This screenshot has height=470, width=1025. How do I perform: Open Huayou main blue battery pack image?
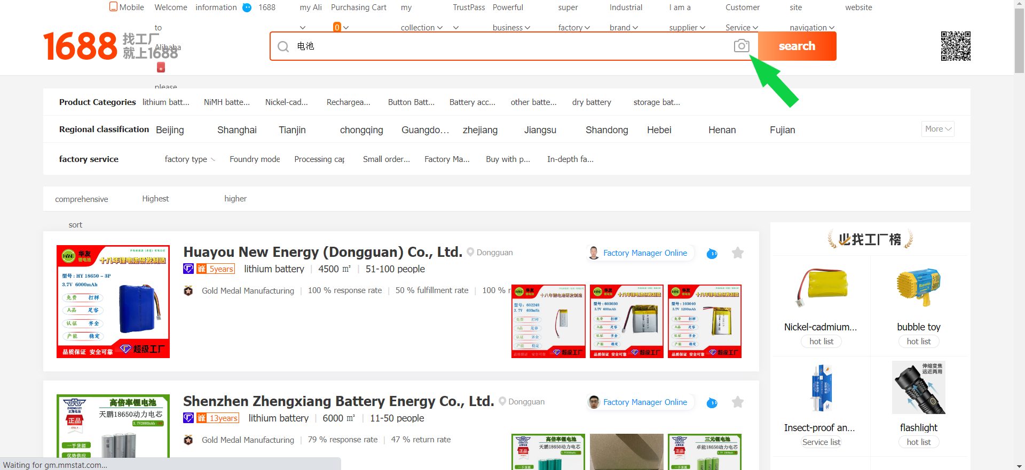click(x=113, y=302)
